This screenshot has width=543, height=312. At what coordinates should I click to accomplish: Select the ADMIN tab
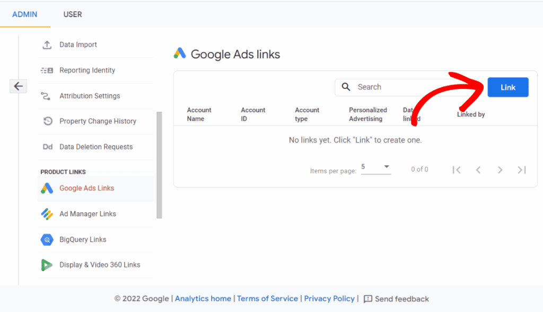(25, 14)
